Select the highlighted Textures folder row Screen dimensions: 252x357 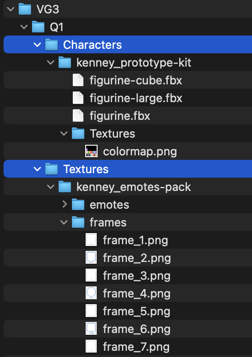coord(128,169)
